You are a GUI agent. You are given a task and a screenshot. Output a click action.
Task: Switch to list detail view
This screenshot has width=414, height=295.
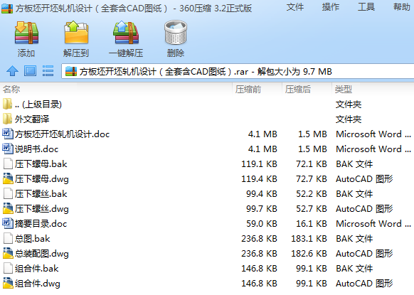click(x=48, y=71)
